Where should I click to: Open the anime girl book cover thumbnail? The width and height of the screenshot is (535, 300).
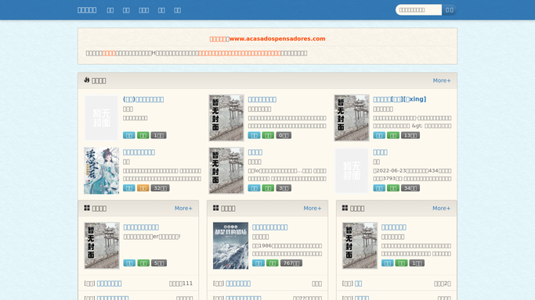pos(102,171)
